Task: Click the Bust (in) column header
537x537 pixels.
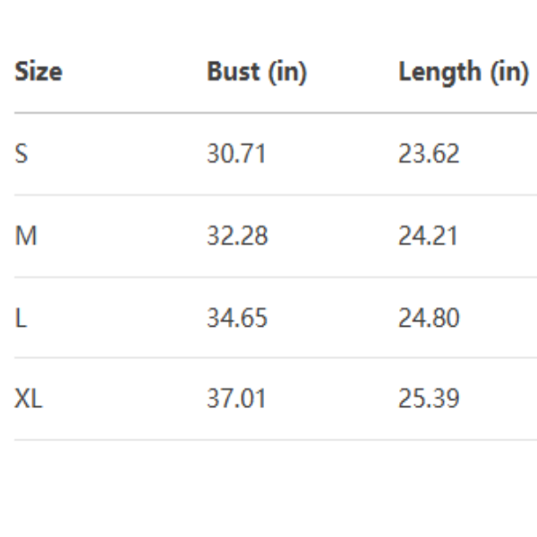Action: tap(257, 72)
